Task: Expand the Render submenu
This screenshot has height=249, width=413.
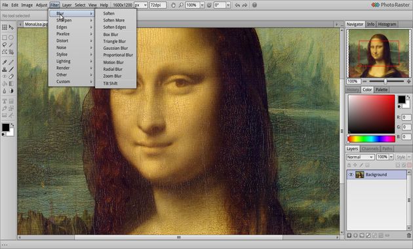Action: (71, 68)
